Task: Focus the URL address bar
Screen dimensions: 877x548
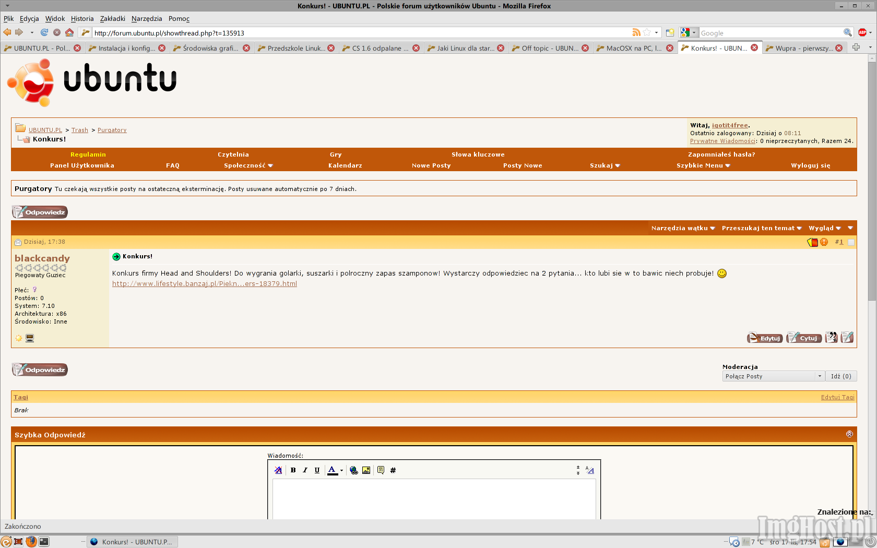Action: coord(360,33)
